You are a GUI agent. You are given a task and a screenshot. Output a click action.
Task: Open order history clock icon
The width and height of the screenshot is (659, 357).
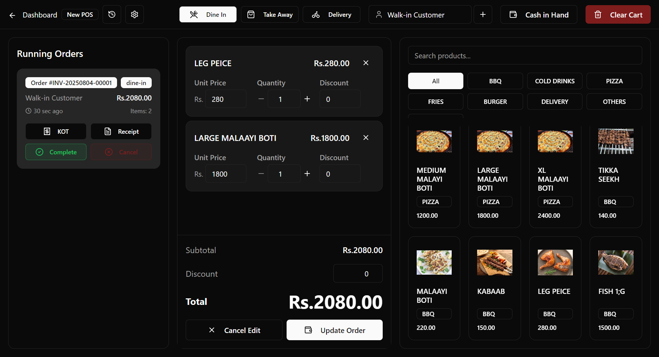(112, 14)
